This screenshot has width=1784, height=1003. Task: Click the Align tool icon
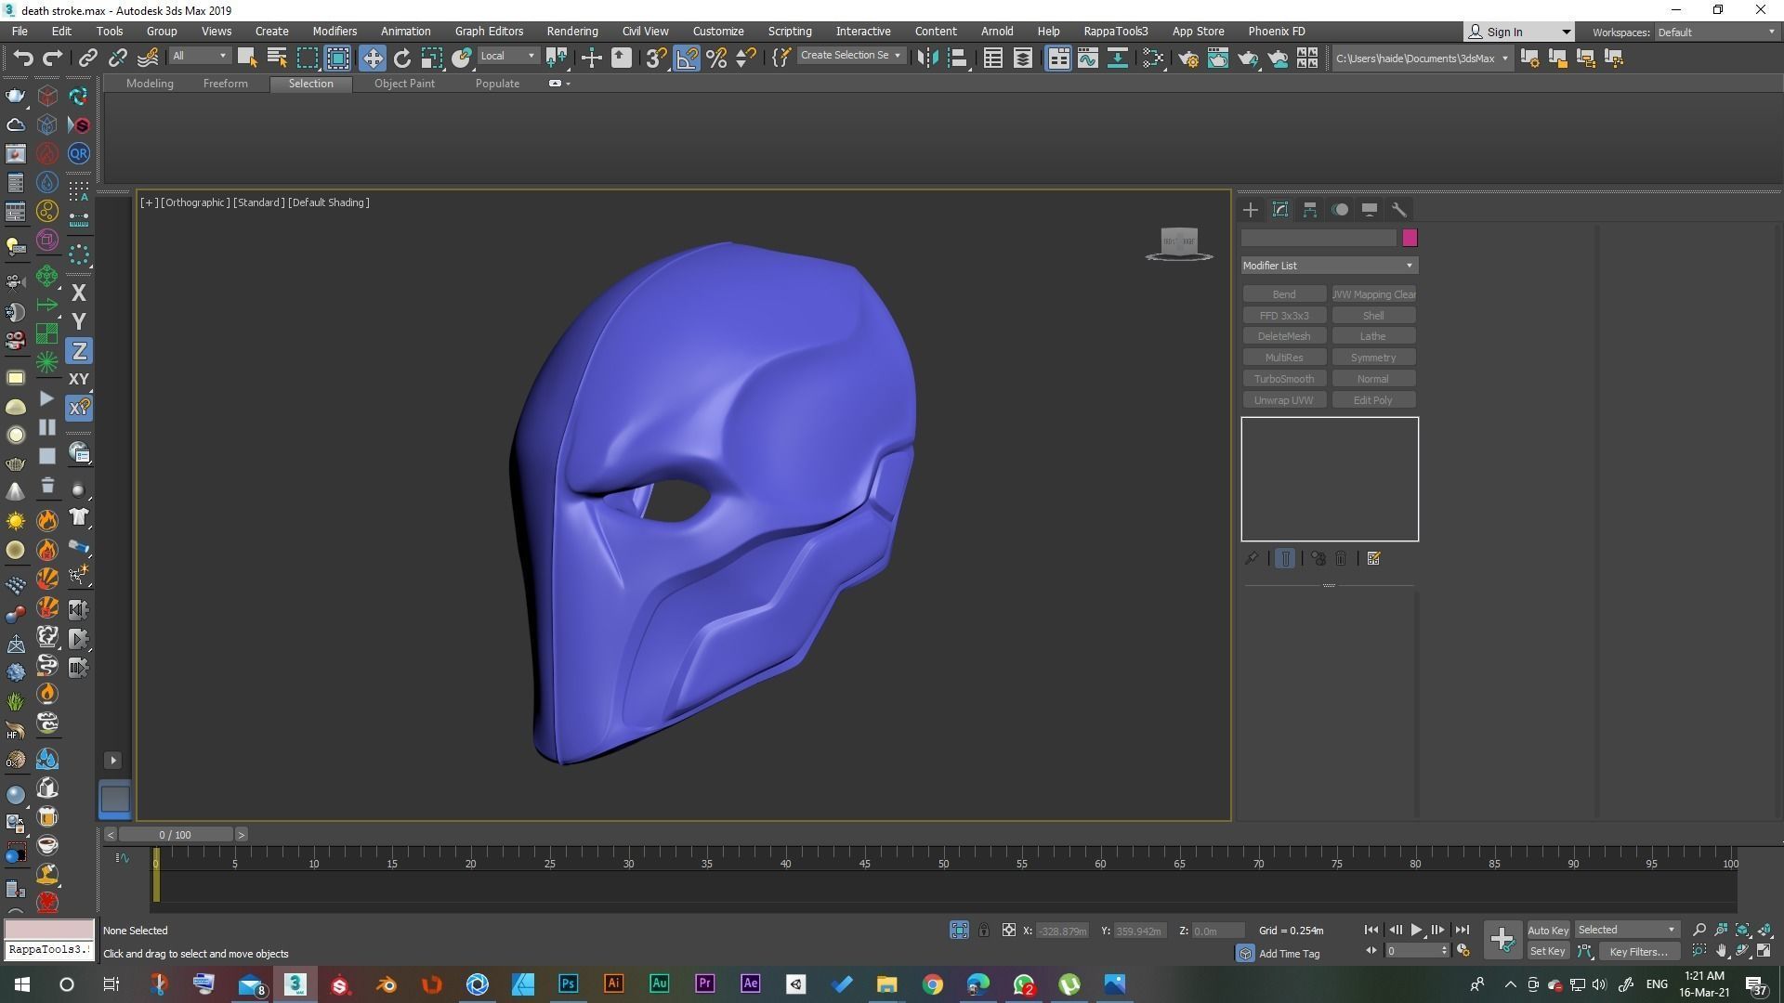click(x=958, y=59)
